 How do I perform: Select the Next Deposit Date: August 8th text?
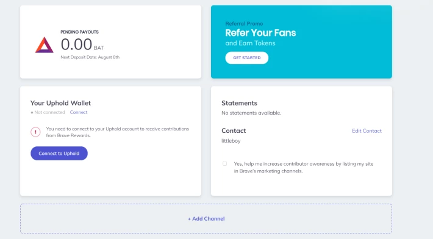[x=90, y=57]
